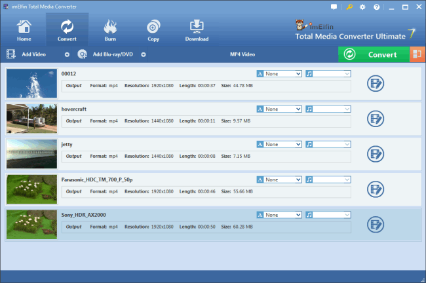The width and height of the screenshot is (426, 283).
Task: Open subtitle dropdown for hovercraft
Action: tap(279, 109)
